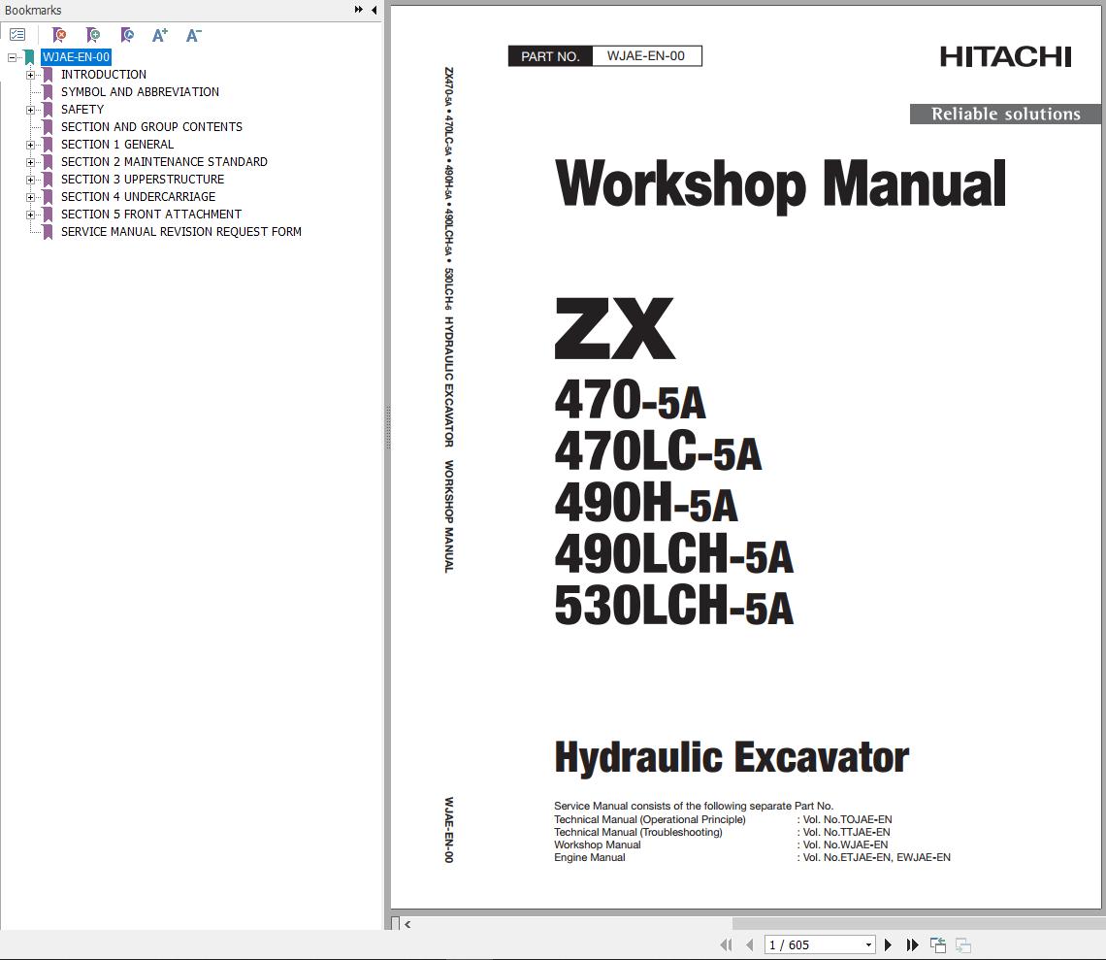The height and width of the screenshot is (960, 1106).
Task: Click the Hydraulic Excavator title text
Action: 732,757
